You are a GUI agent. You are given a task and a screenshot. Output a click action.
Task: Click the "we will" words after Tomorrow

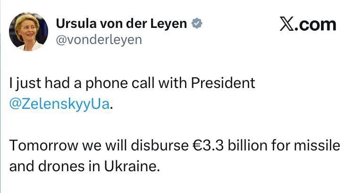coord(104,146)
